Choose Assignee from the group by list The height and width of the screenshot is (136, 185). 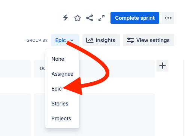[x=62, y=74]
